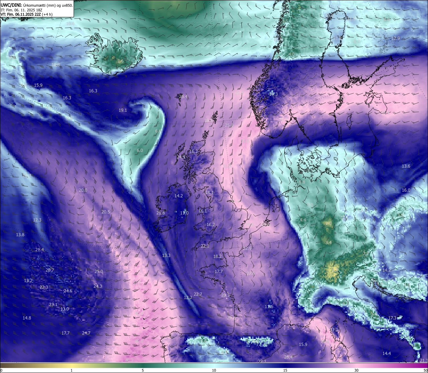The width and height of the screenshot is (428, 373).
Task: Click the 16.1 value over Wales
Action: (203, 211)
